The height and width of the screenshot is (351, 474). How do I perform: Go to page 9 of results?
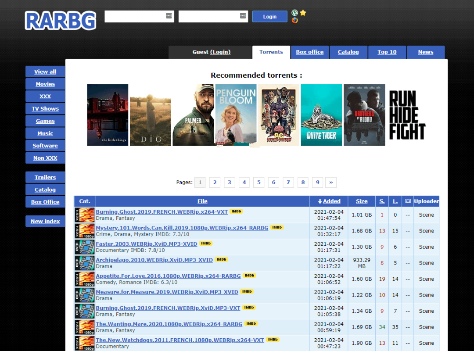coord(317,183)
